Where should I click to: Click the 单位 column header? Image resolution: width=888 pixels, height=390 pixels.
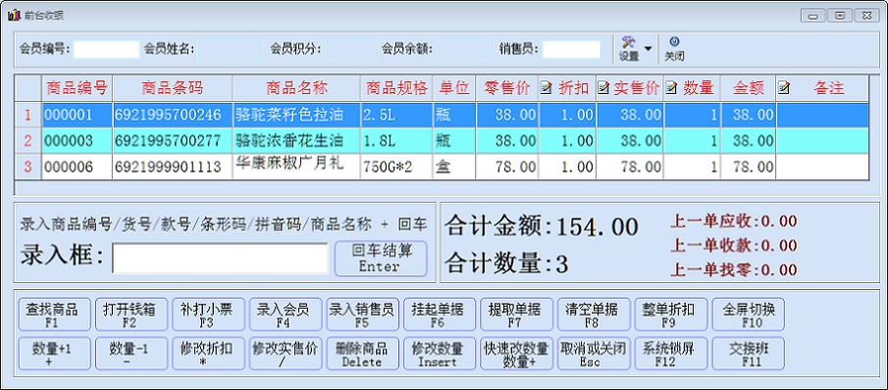tap(454, 88)
